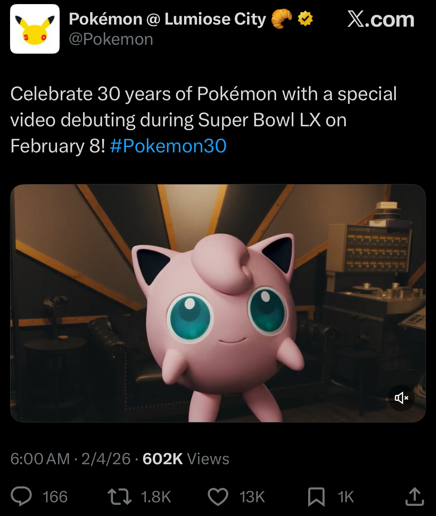
Task: Unmute the video with speaker icon
Action: (401, 398)
